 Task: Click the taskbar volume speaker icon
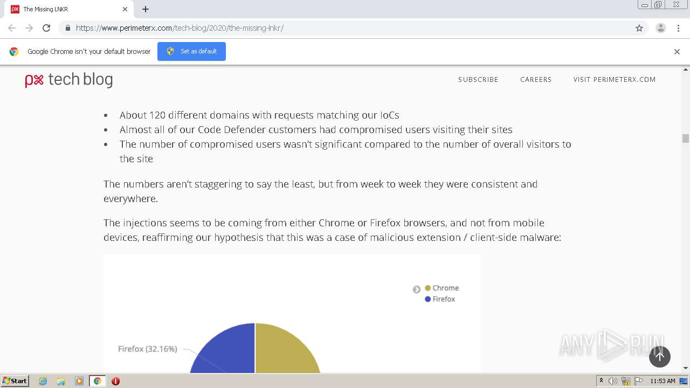pos(613,381)
